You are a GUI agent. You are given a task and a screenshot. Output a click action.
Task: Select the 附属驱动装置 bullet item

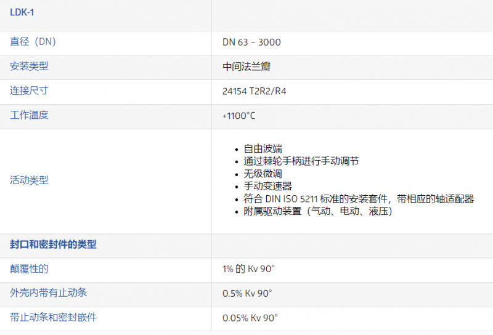click(318, 211)
